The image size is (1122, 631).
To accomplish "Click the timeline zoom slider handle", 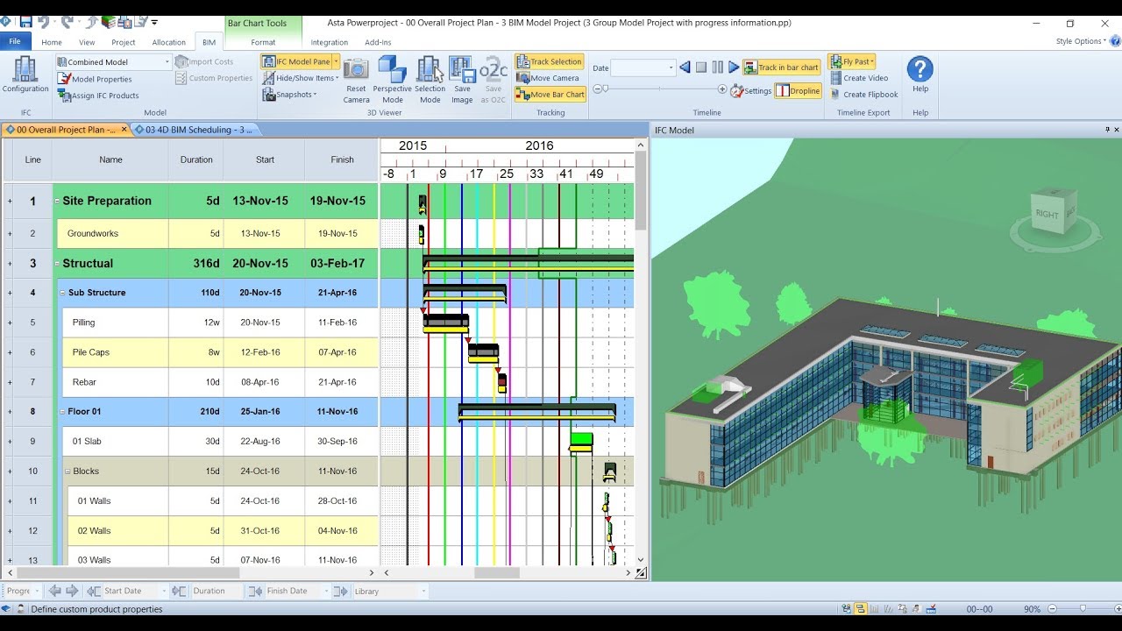I will point(604,89).
